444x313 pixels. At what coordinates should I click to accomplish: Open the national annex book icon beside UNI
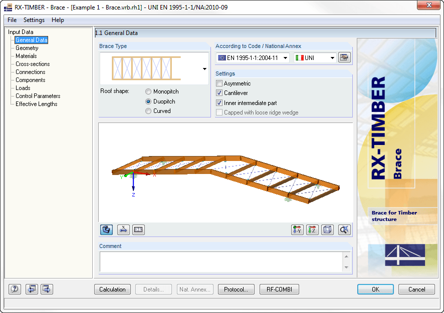tap(344, 57)
